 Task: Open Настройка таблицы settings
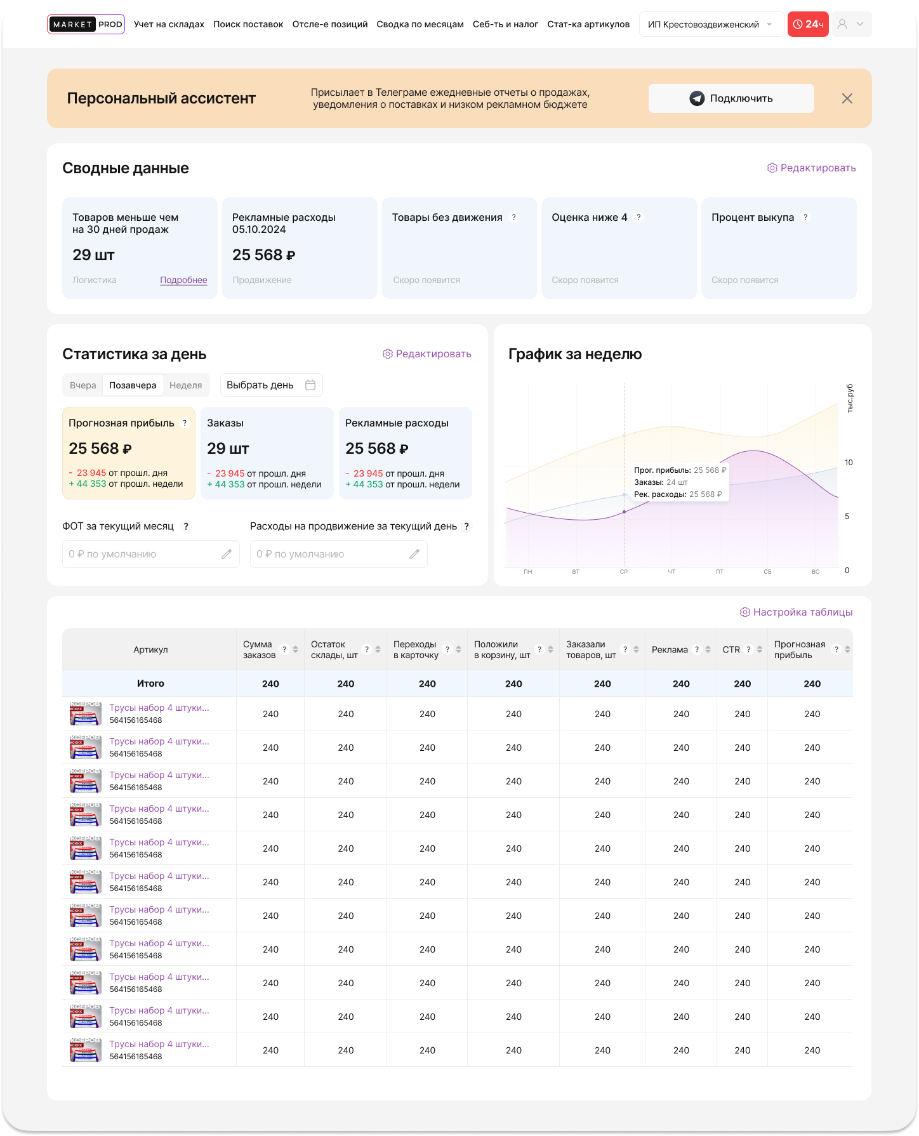point(796,612)
